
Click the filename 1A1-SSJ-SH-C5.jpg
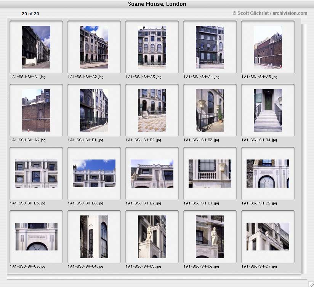144,266
